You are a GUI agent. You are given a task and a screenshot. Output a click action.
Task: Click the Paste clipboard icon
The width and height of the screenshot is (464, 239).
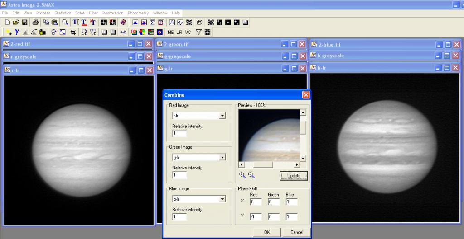point(54,23)
